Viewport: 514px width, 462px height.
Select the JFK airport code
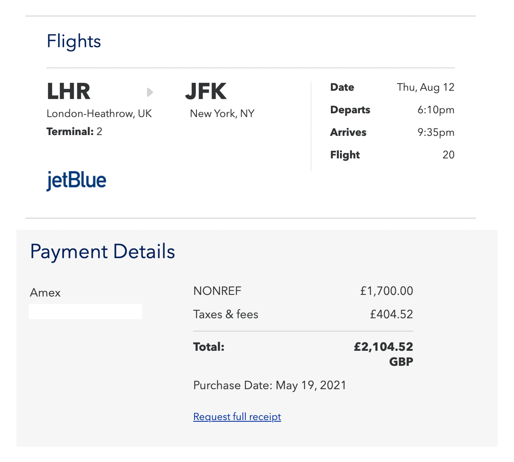206,91
